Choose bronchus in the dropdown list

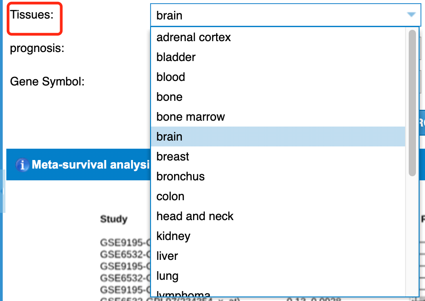coord(278,176)
